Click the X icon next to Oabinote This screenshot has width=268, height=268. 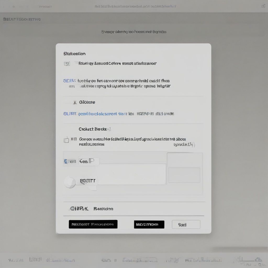tap(75, 102)
